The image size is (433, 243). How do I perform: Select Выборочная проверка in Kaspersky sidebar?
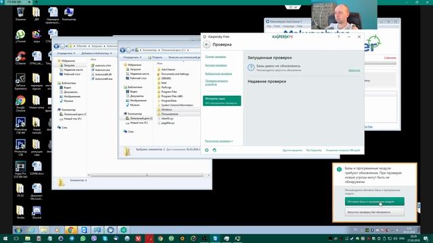(x=219, y=74)
